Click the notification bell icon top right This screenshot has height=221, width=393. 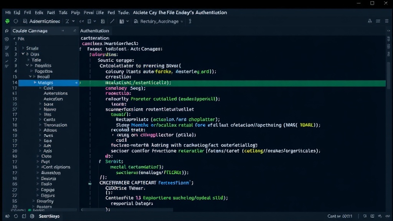[370, 21]
